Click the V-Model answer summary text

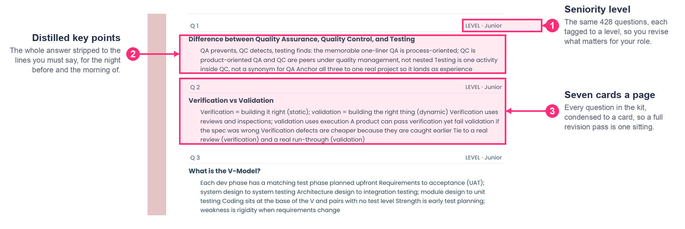(x=349, y=196)
